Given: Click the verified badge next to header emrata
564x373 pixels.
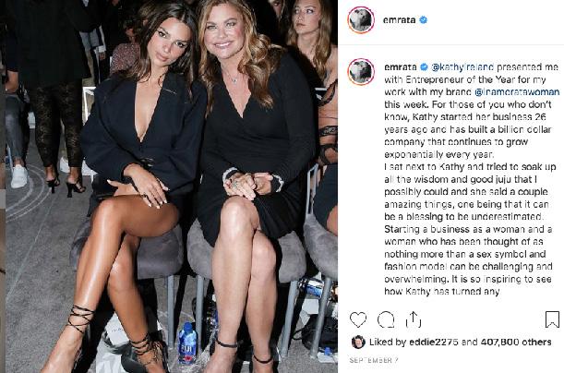Looking at the screenshot, I should tap(424, 19).
